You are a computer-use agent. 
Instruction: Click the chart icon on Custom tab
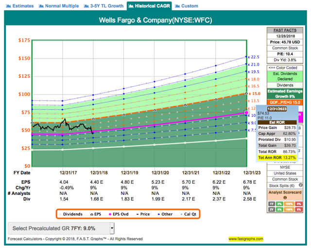coord(177,6)
